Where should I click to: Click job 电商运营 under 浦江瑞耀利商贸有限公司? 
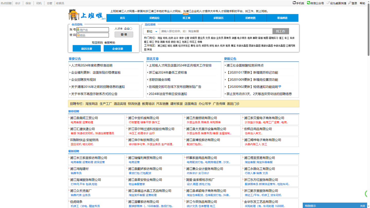point(134,162)
